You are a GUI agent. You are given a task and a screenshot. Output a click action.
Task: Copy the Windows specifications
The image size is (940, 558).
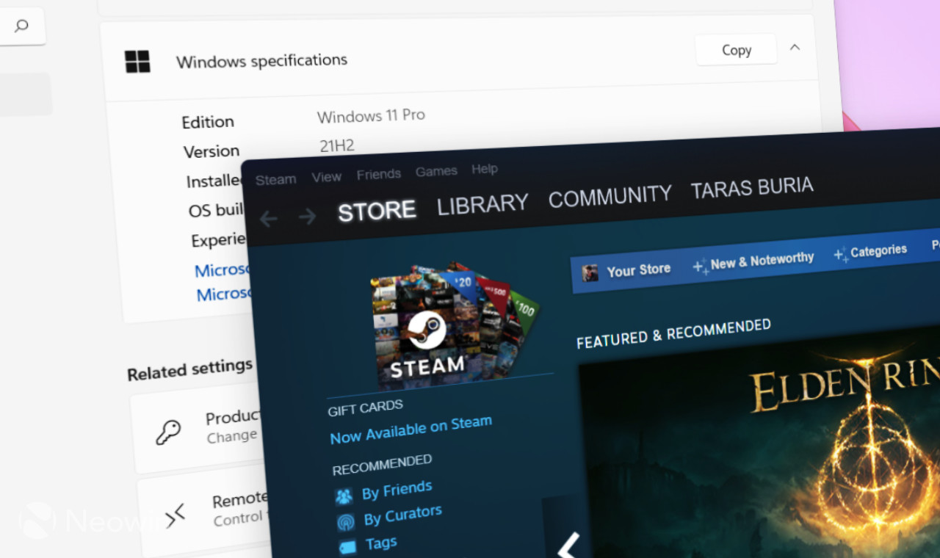(736, 50)
